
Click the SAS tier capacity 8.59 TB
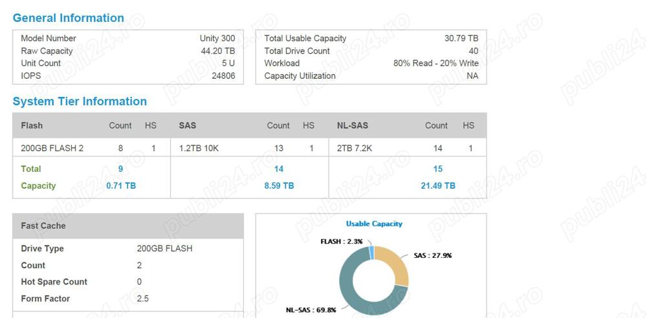(x=279, y=185)
